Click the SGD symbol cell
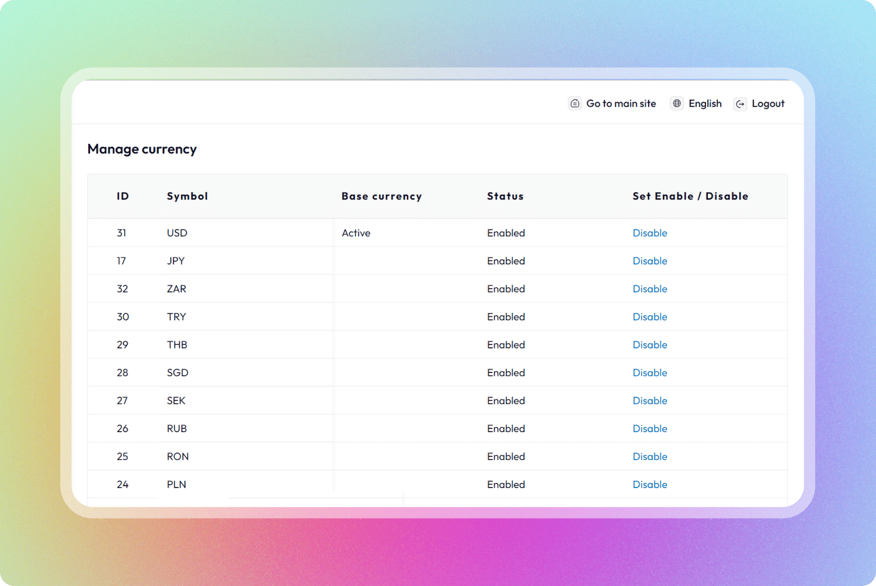The width and height of the screenshot is (876, 586). click(178, 373)
